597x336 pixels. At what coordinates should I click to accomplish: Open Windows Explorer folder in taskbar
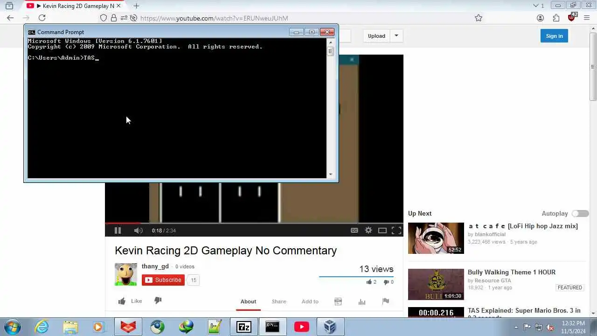tap(70, 327)
